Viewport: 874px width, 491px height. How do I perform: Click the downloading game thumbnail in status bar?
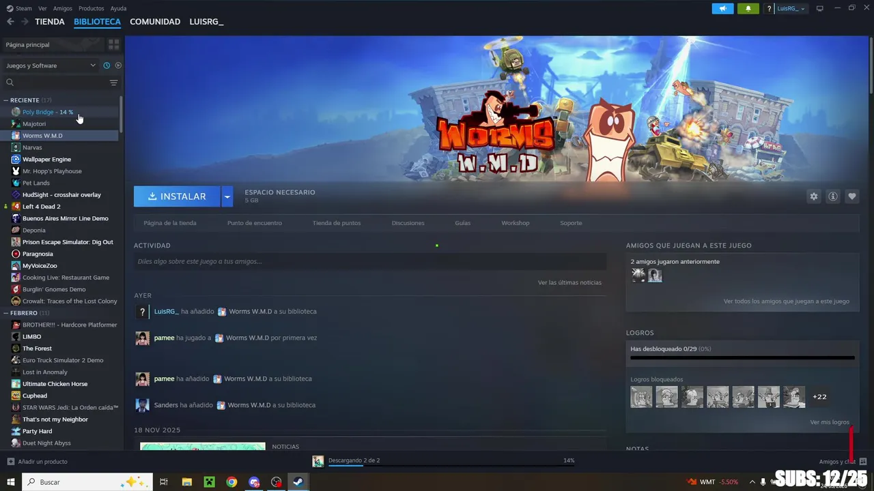318,462
